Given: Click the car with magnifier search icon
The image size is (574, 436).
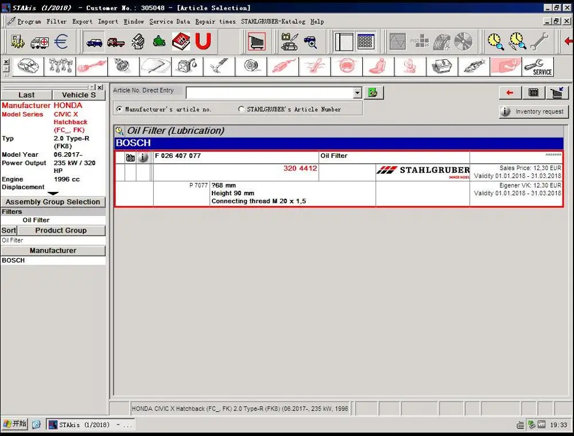Looking at the screenshot, I should click(311, 42).
